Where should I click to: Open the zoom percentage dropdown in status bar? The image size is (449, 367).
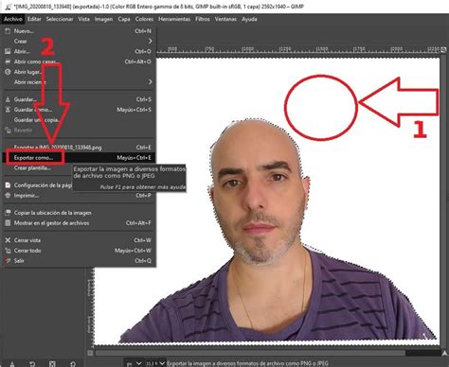155,363
